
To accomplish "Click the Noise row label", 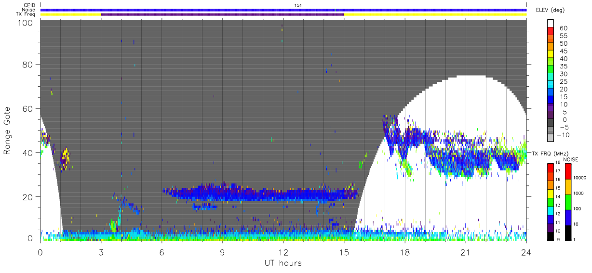I will pyautogui.click(x=29, y=10).
